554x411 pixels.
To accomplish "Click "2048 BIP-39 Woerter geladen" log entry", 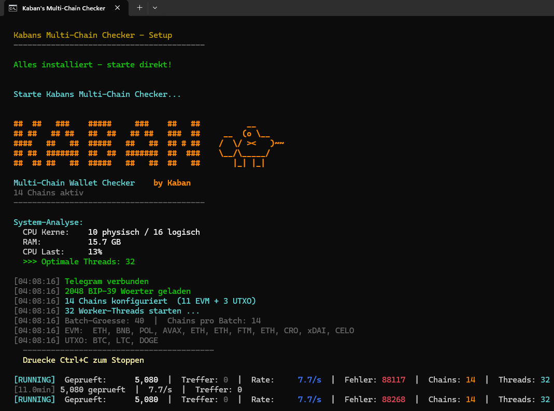I will pos(127,292).
